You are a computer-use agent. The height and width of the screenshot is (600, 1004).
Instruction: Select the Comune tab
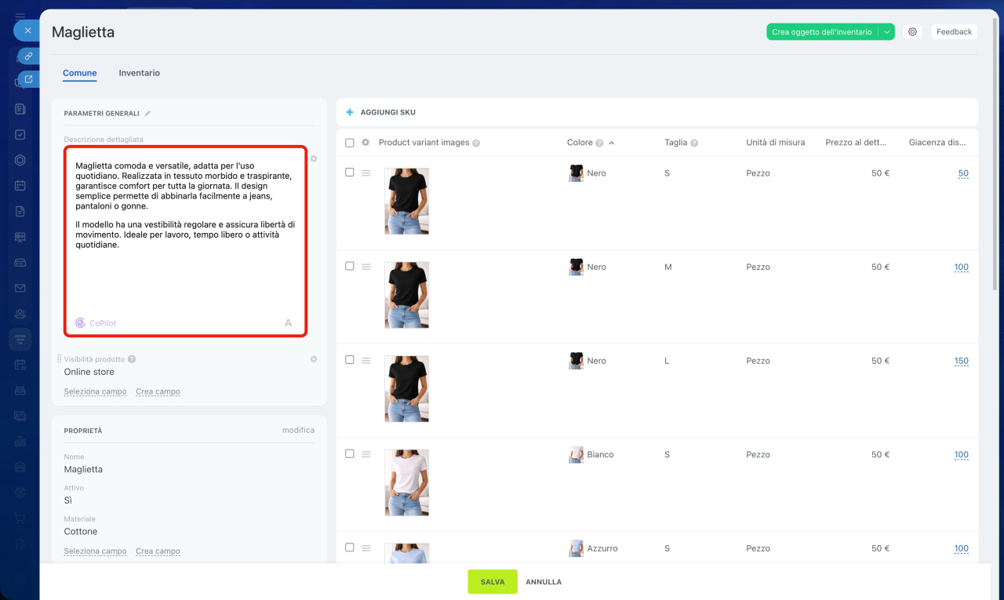pyautogui.click(x=80, y=73)
